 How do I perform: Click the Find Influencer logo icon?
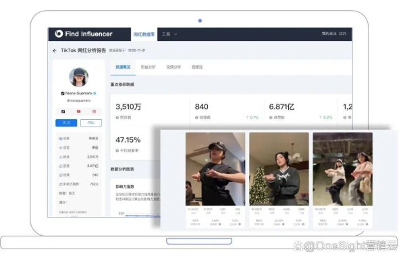pyautogui.click(x=59, y=34)
